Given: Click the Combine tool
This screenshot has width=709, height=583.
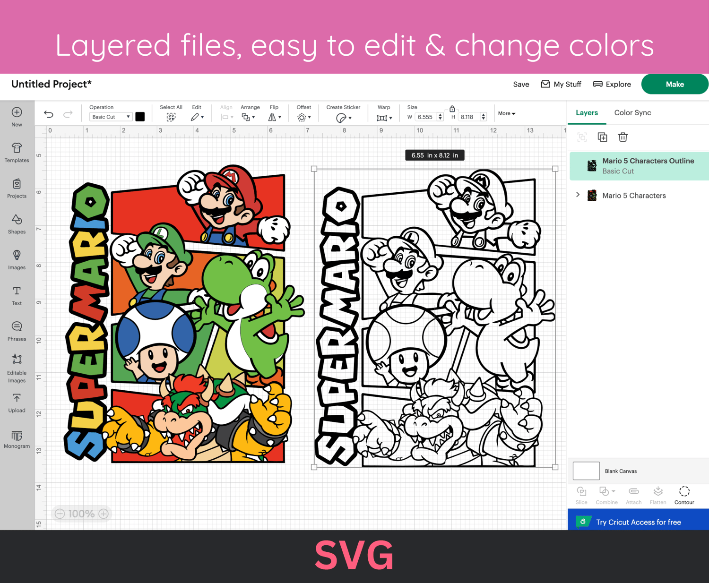Looking at the screenshot, I should (606, 496).
